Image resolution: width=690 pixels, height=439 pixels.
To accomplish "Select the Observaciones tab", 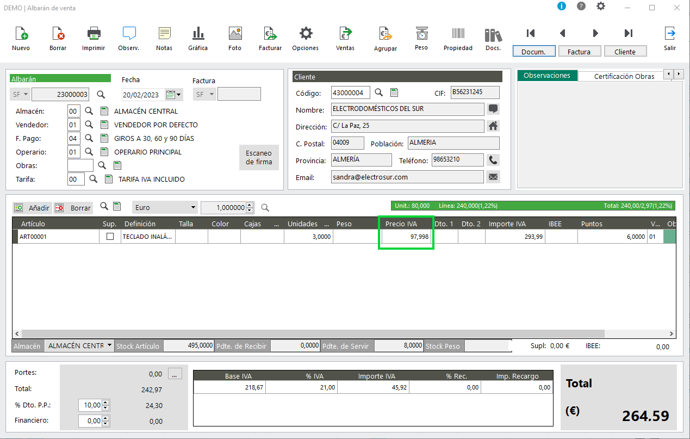I will [x=547, y=76].
